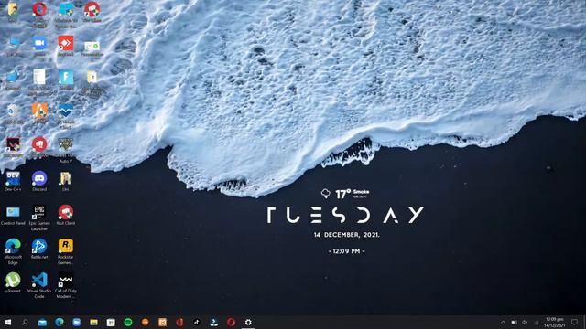586x329 pixels.
Task: Launch Battle.net from the desktop
Action: [39, 249]
